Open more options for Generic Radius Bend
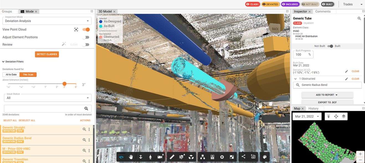The height and width of the screenshot is (163, 365). 89,140
